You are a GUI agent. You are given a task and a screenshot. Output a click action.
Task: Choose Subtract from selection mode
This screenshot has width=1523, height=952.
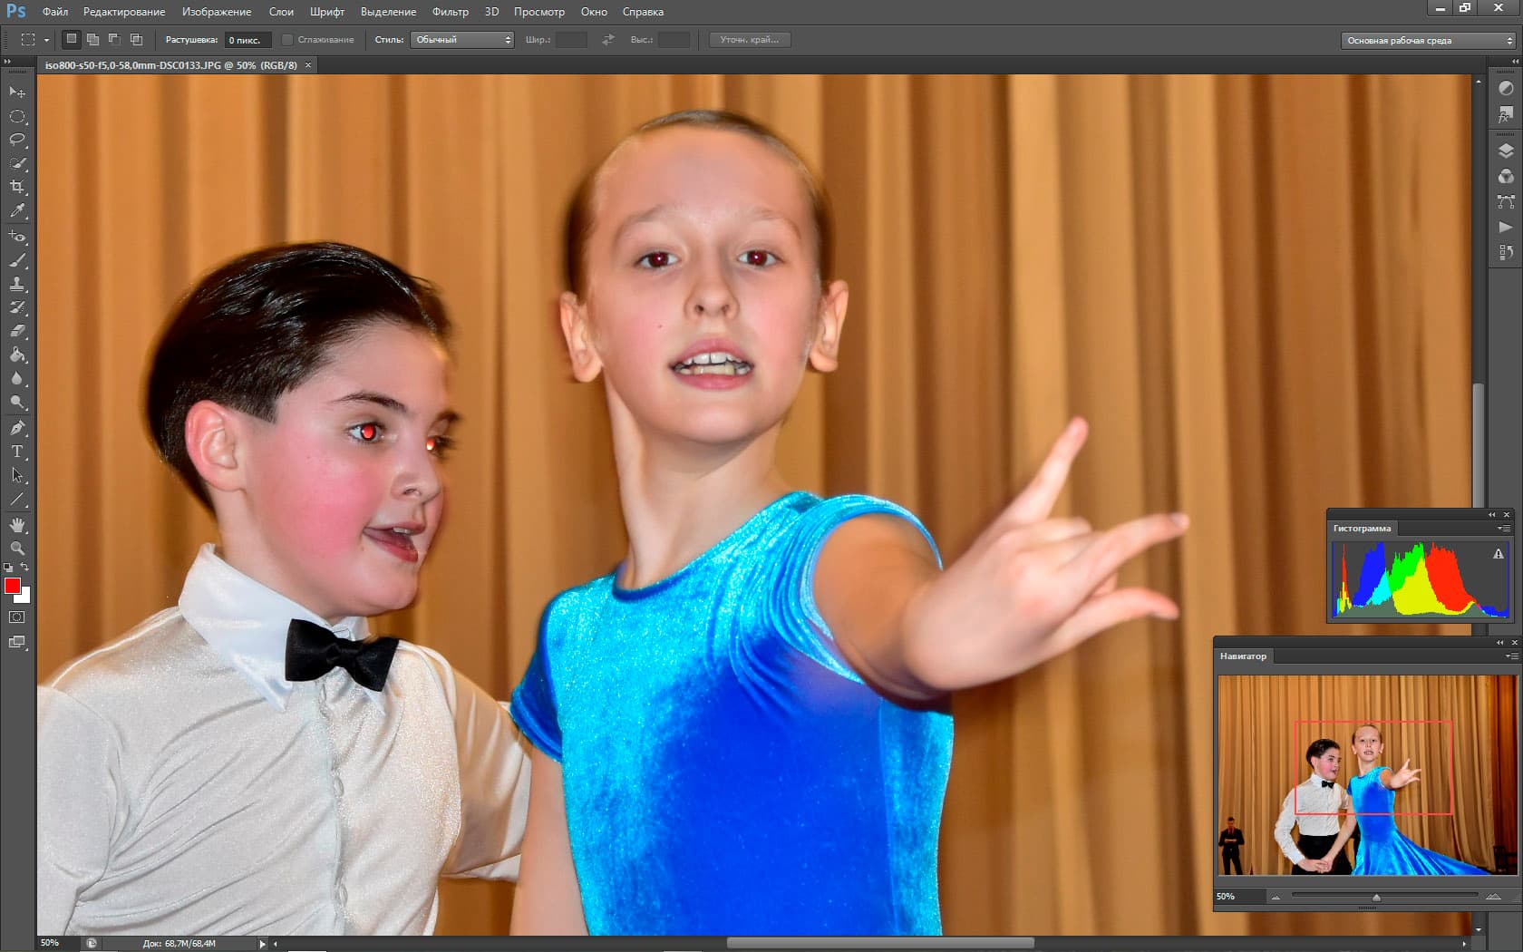tap(114, 39)
